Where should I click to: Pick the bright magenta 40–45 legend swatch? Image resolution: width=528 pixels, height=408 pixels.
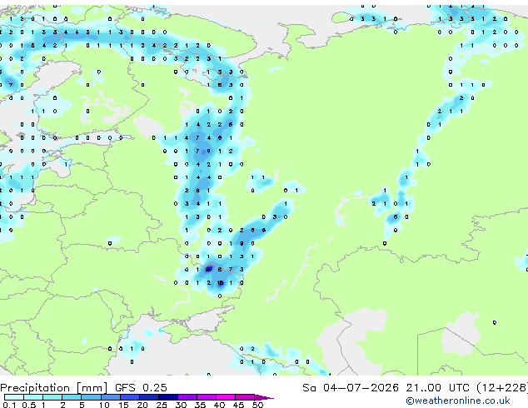point(226,397)
